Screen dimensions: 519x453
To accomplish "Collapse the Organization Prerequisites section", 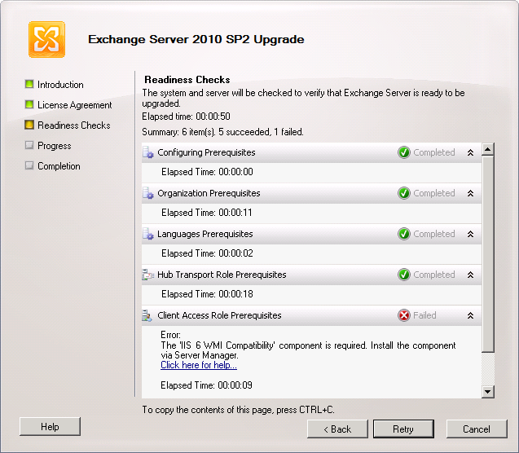I will pos(470,193).
